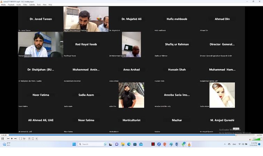The image size is (263, 156).
Task: Show hidden system tray icons
Action: [225, 144]
